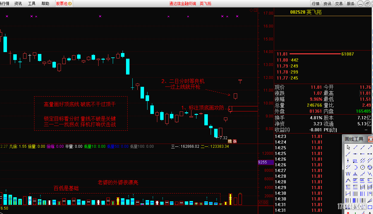
Task: Select the horizontal ray drawing tool
Action: [x=363, y=154]
